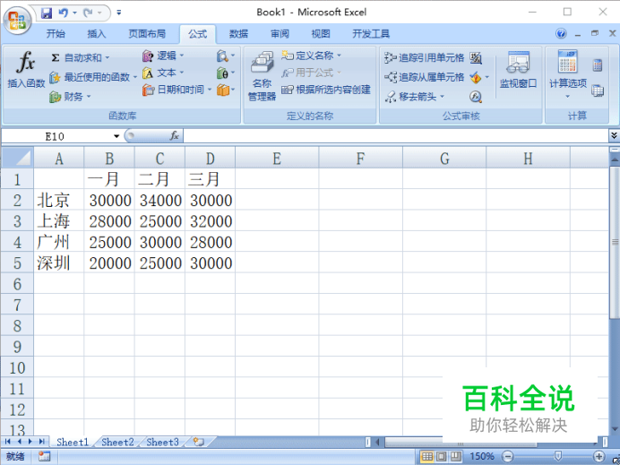Switch to Page Layout view
The height and width of the screenshot is (465, 620).
coord(442,457)
